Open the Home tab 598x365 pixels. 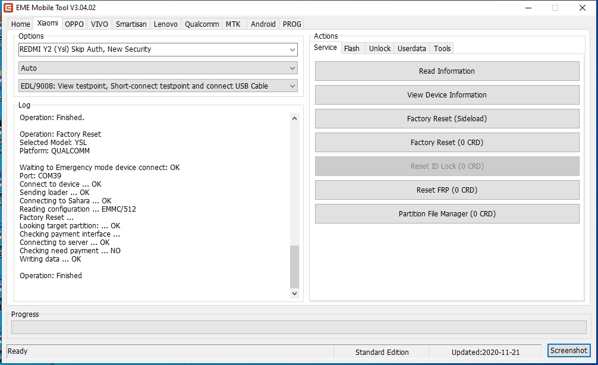[21, 24]
